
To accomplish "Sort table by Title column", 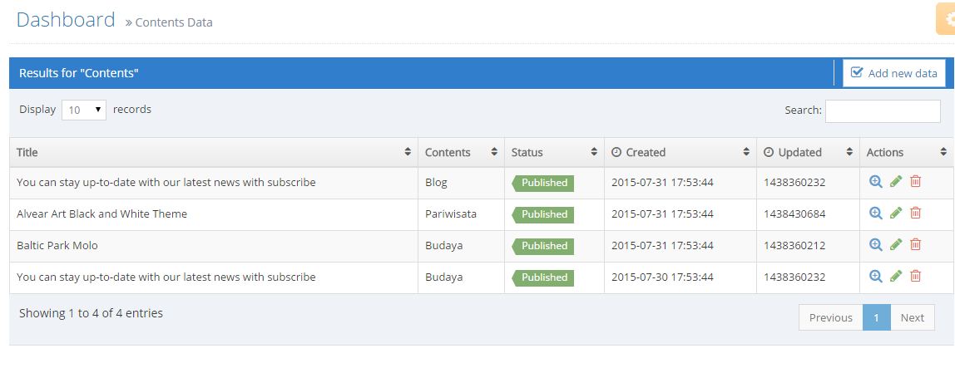I will point(214,152).
